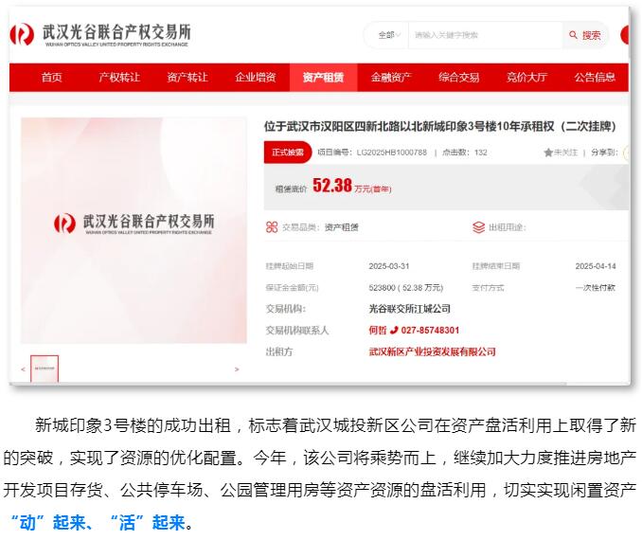
Task: Select the small listing image thumbnail
Action: 45,369
